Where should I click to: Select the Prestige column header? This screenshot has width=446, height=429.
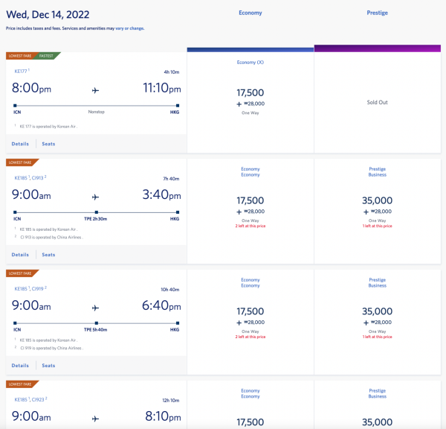pos(378,13)
